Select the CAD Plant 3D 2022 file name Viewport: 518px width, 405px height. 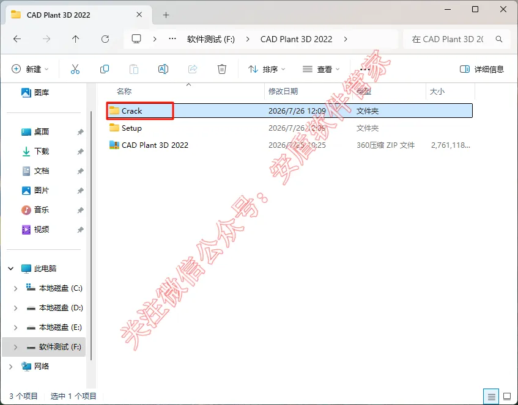[x=155, y=145]
